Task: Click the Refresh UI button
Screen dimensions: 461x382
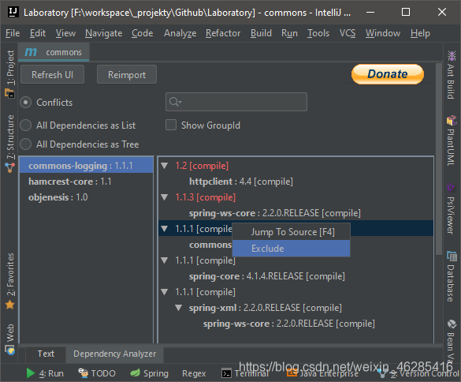Action: click(52, 74)
